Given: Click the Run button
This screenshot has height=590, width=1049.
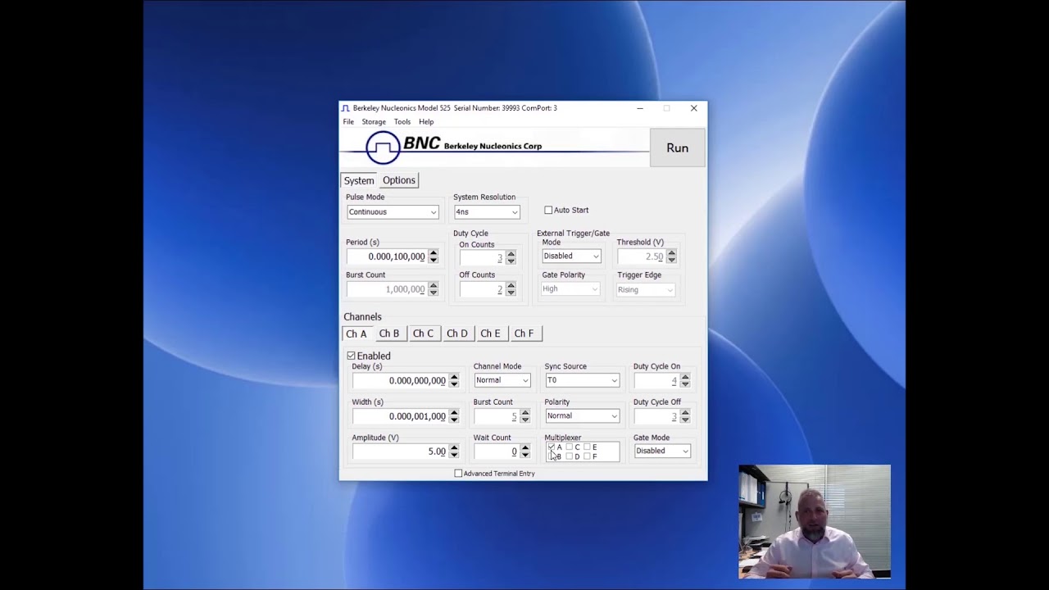Looking at the screenshot, I should 678,148.
